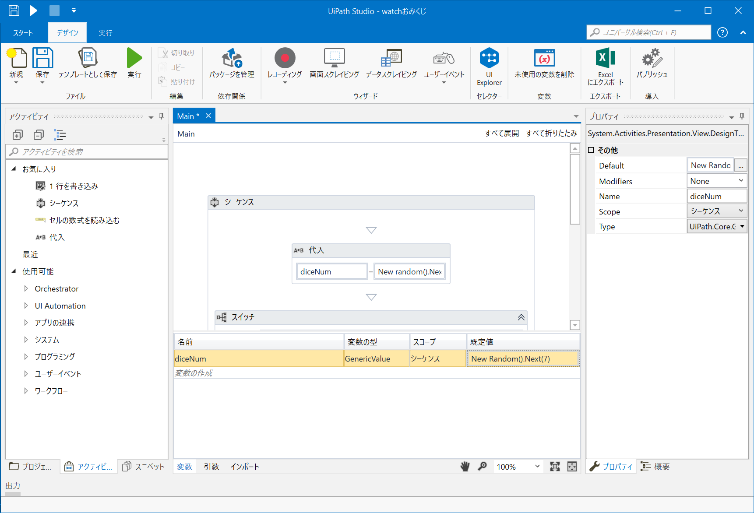Expand the システム category
The image size is (754, 513).
click(26, 340)
